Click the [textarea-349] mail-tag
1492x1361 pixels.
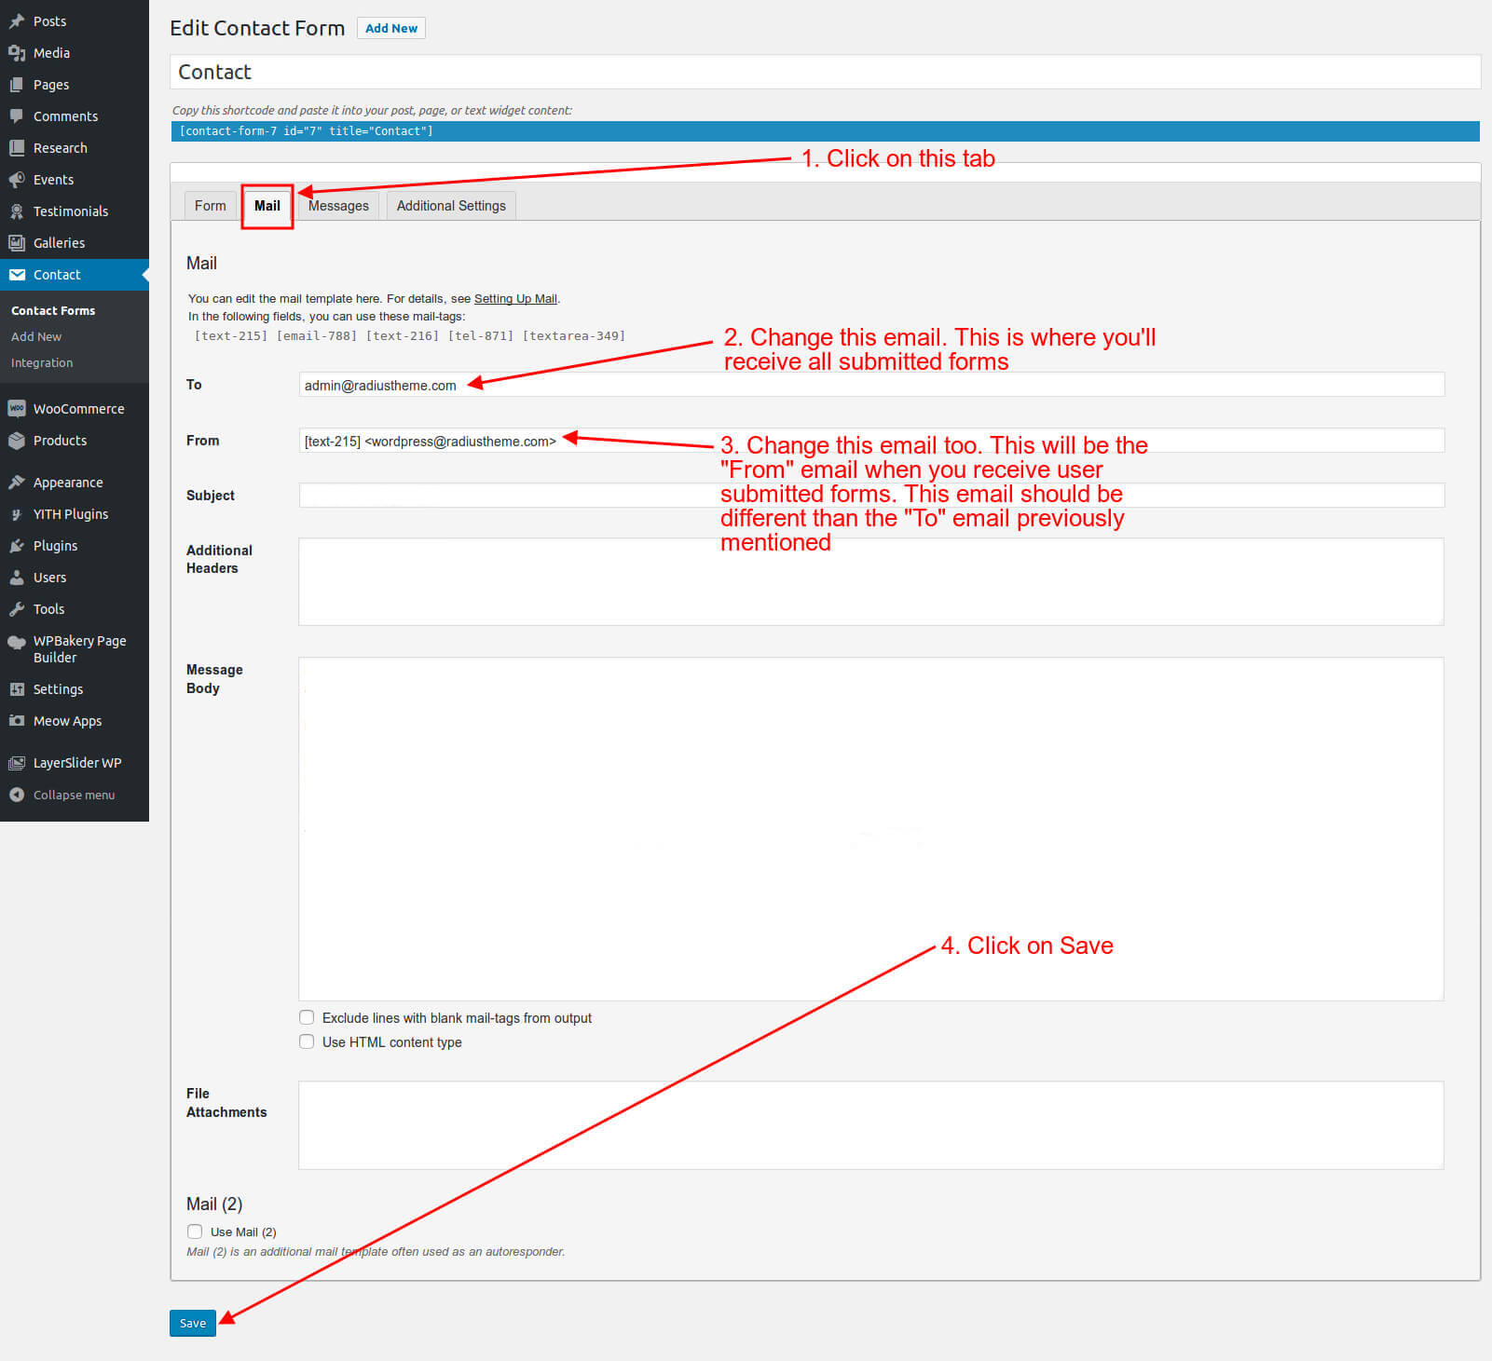574,335
